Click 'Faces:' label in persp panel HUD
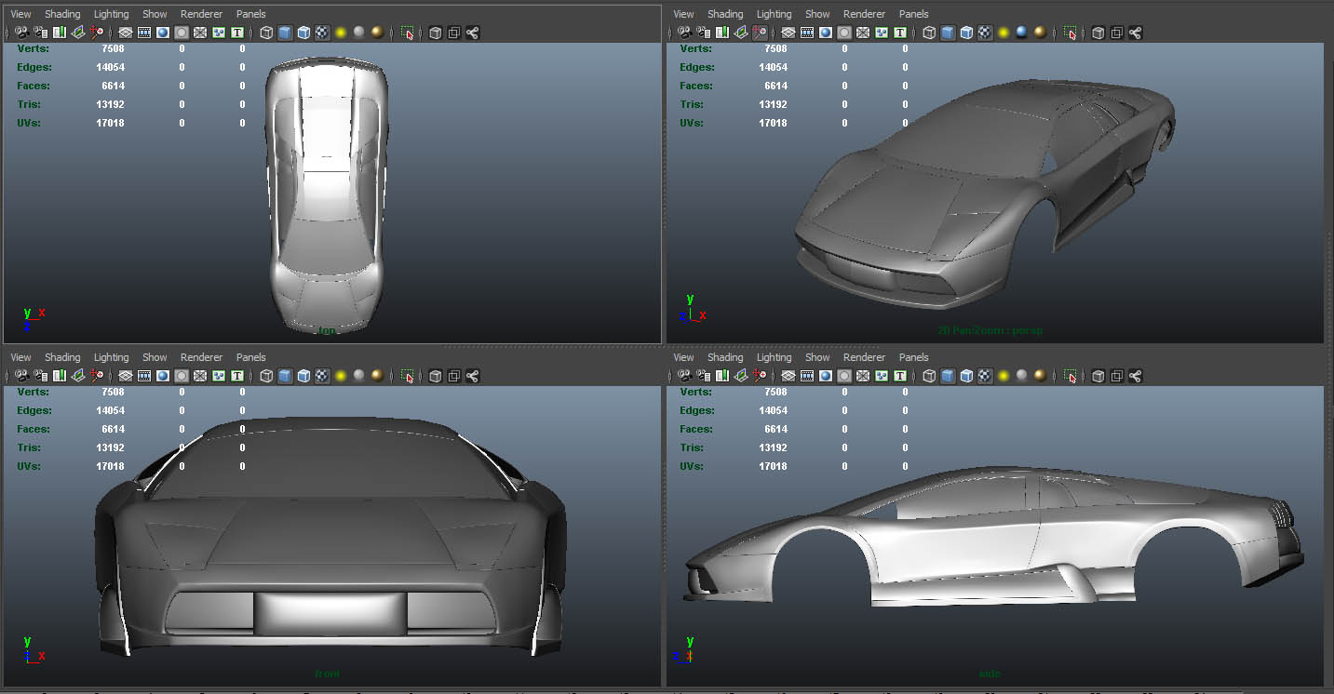 click(x=696, y=86)
